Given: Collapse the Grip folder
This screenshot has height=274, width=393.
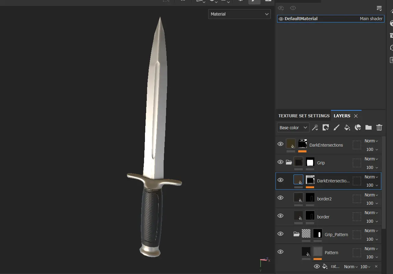Looking at the screenshot, I should tap(289, 162).
